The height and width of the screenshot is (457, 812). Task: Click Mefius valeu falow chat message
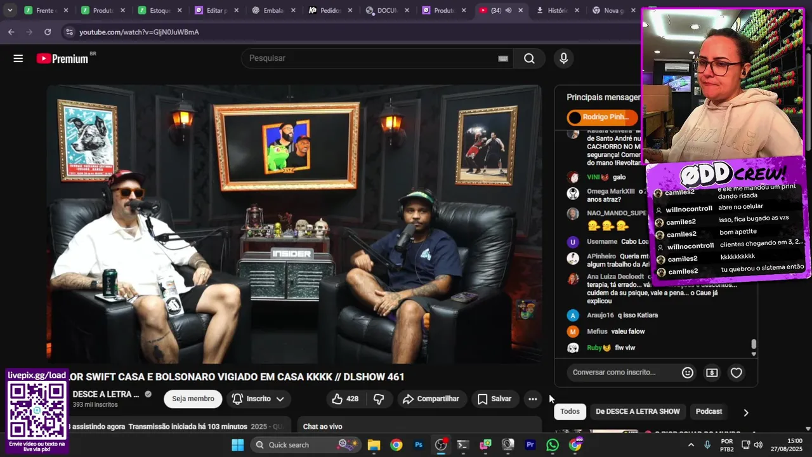click(606, 331)
